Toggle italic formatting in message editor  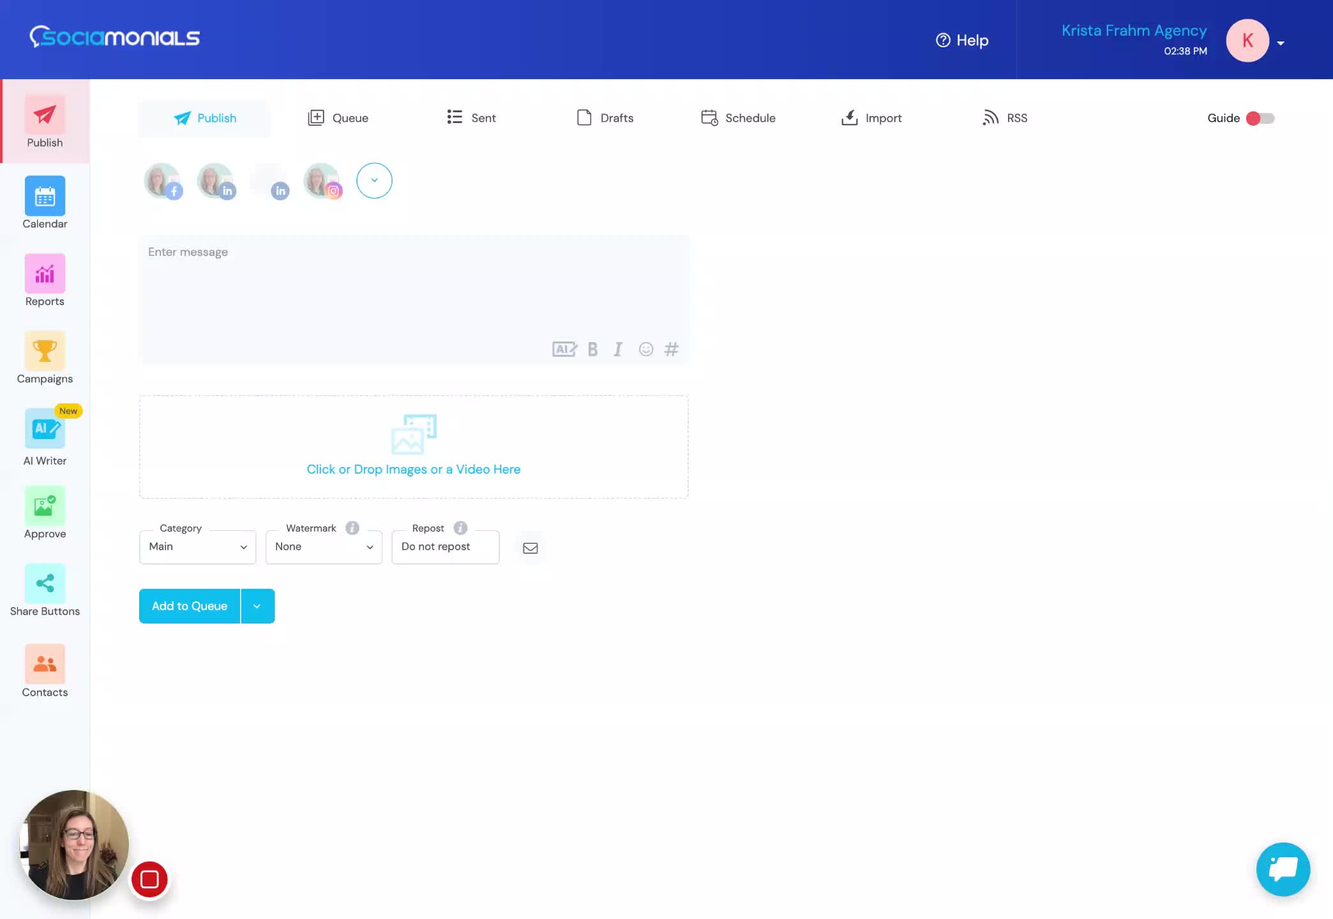pos(617,349)
